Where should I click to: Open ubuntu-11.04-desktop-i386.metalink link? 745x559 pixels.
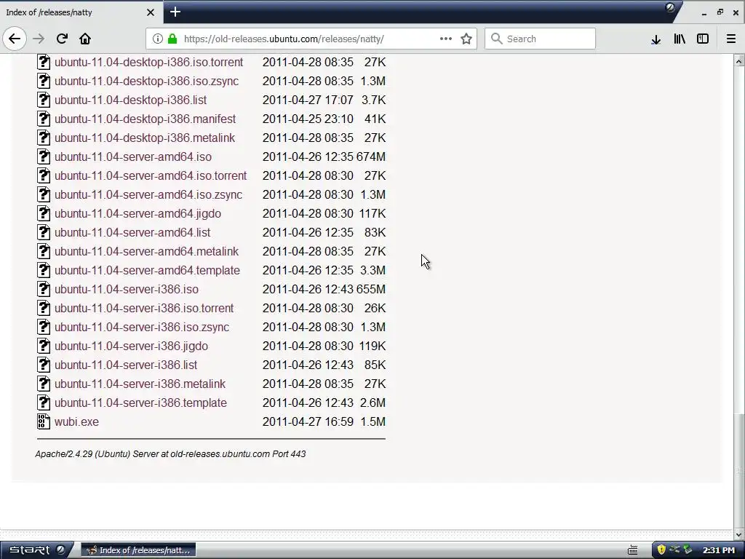click(145, 138)
